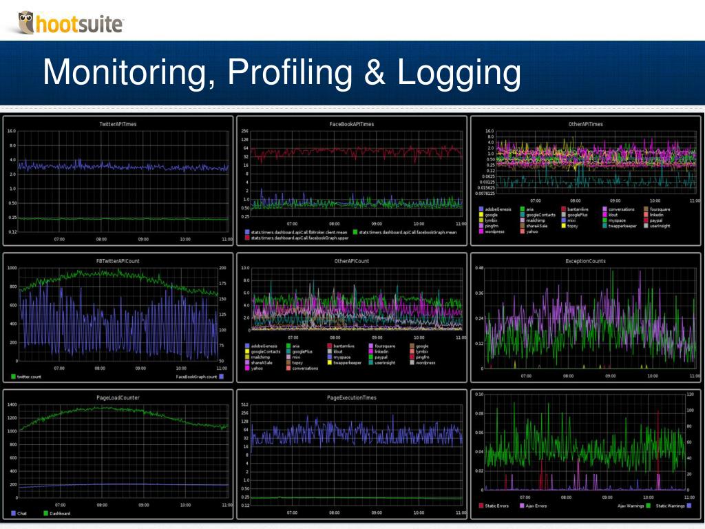Click aria swatch in OtherAPITimes legend
This screenshot has width=705, height=529.
523,209
